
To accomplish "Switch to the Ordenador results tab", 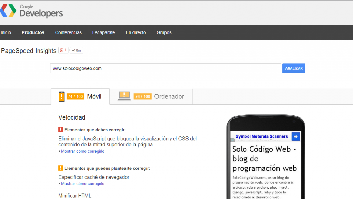I will [151, 97].
